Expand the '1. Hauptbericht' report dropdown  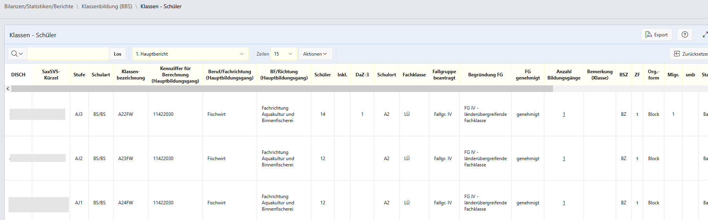[190, 54]
